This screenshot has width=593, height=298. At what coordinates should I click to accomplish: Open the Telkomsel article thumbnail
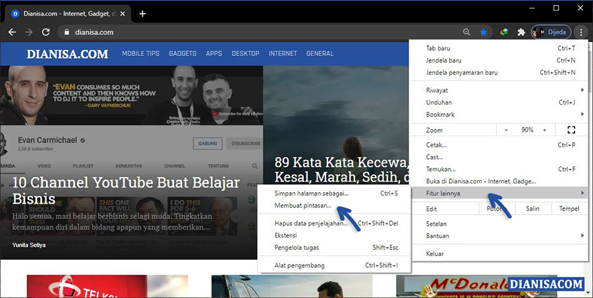click(x=107, y=286)
